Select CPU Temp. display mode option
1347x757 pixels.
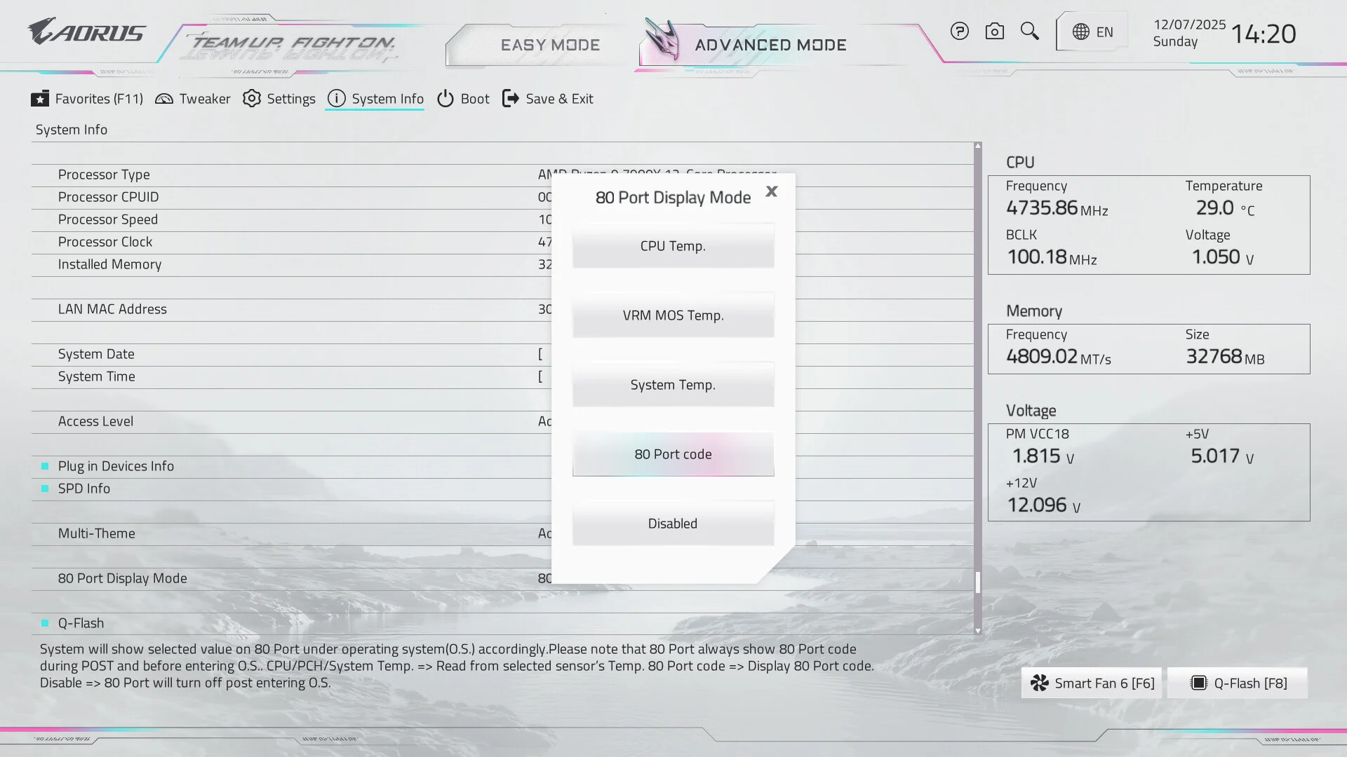coord(673,246)
